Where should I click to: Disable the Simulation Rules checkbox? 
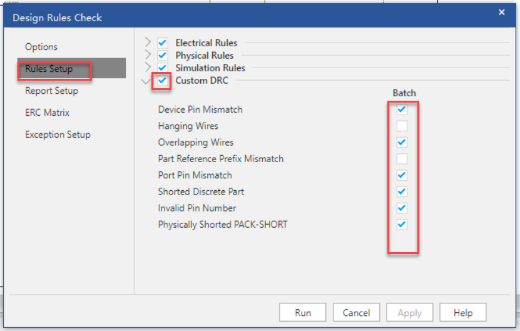point(163,68)
